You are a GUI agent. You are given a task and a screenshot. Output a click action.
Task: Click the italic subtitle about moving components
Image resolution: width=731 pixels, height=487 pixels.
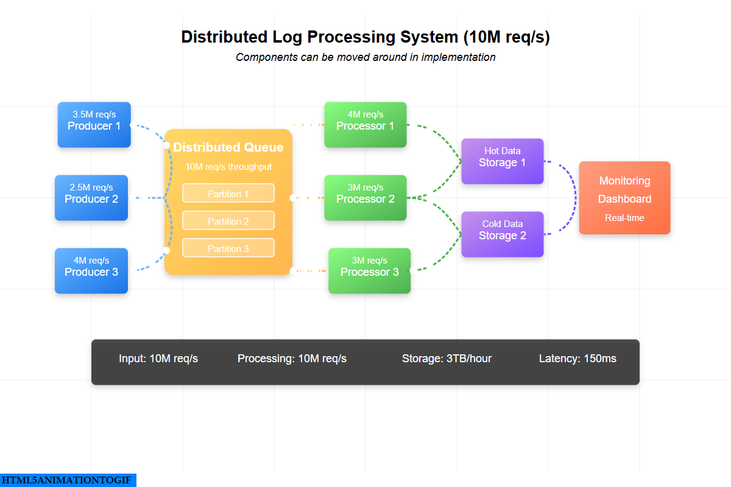365,57
